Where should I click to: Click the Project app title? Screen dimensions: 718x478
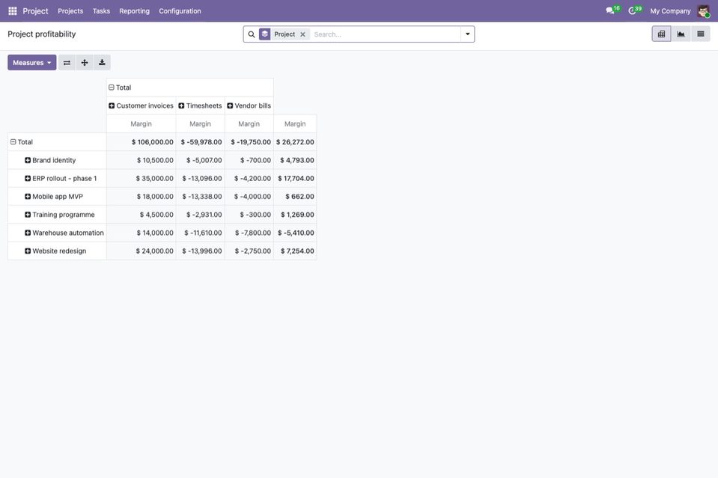(x=35, y=11)
